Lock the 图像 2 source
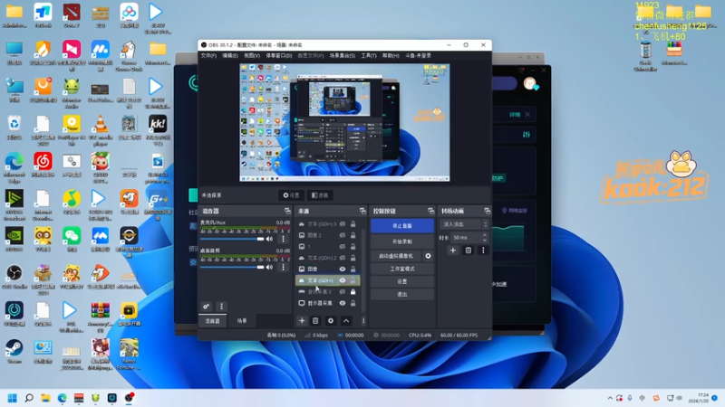 pos(353,235)
